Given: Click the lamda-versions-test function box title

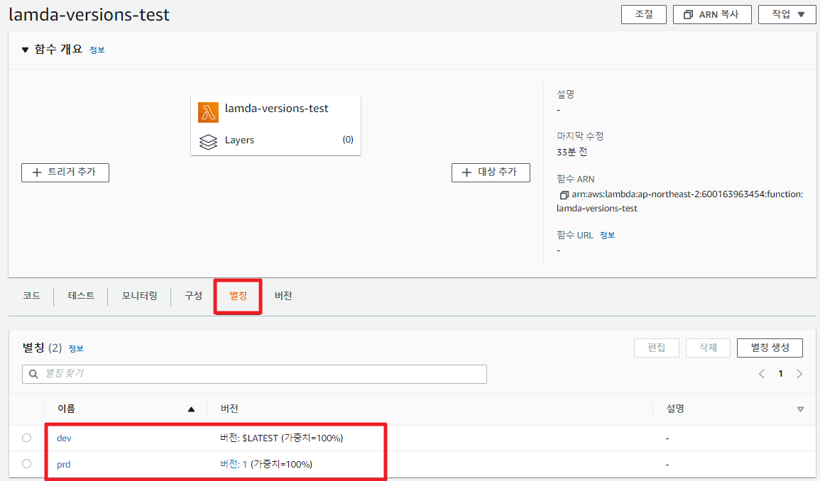Looking at the screenshot, I should point(277,109).
